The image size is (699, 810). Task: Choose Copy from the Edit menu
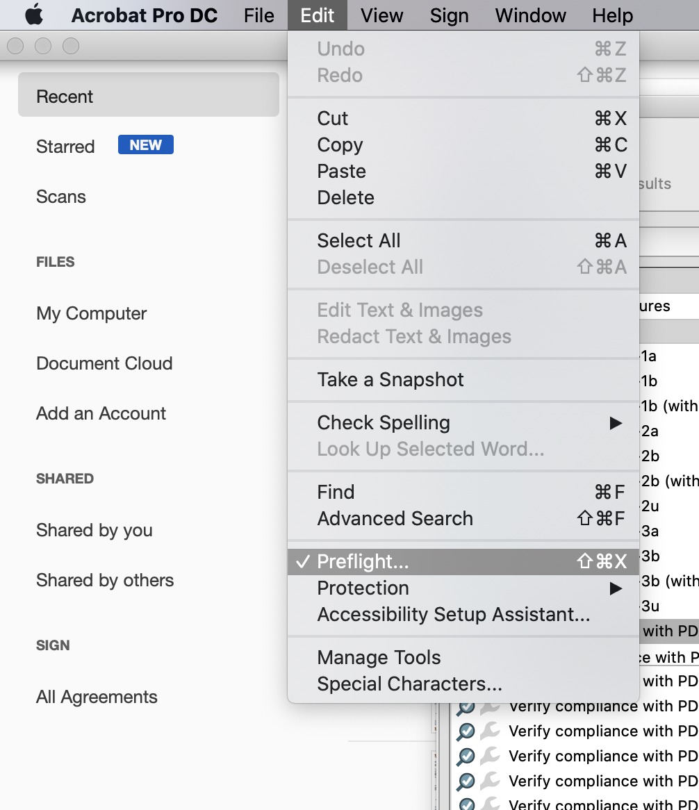tap(463, 144)
